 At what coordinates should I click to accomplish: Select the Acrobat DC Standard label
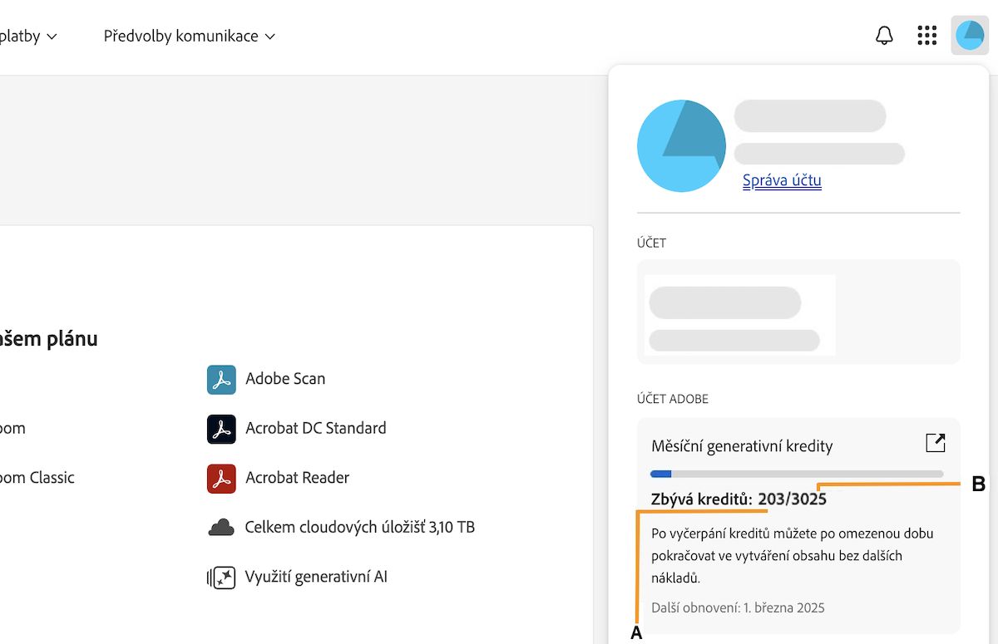point(316,429)
